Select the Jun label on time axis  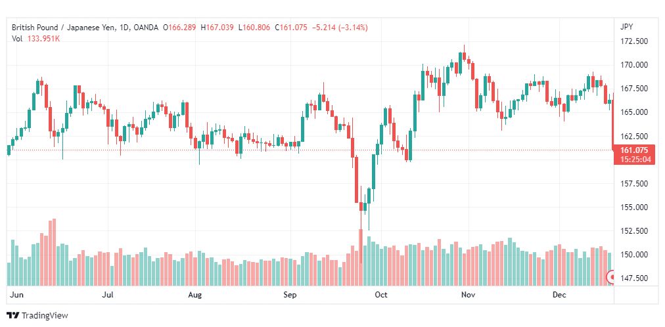17,294
